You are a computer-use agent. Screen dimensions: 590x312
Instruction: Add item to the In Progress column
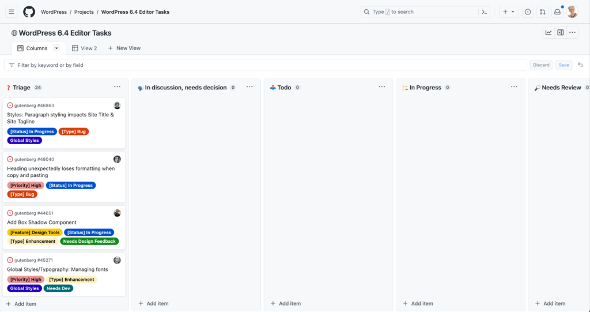(x=418, y=303)
